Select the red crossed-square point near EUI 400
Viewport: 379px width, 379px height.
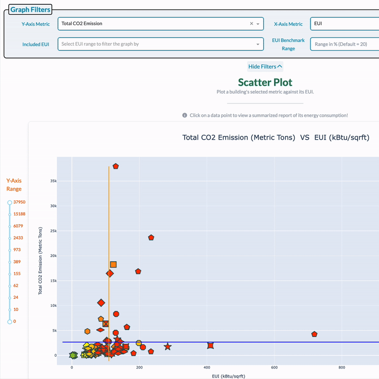tap(210, 345)
